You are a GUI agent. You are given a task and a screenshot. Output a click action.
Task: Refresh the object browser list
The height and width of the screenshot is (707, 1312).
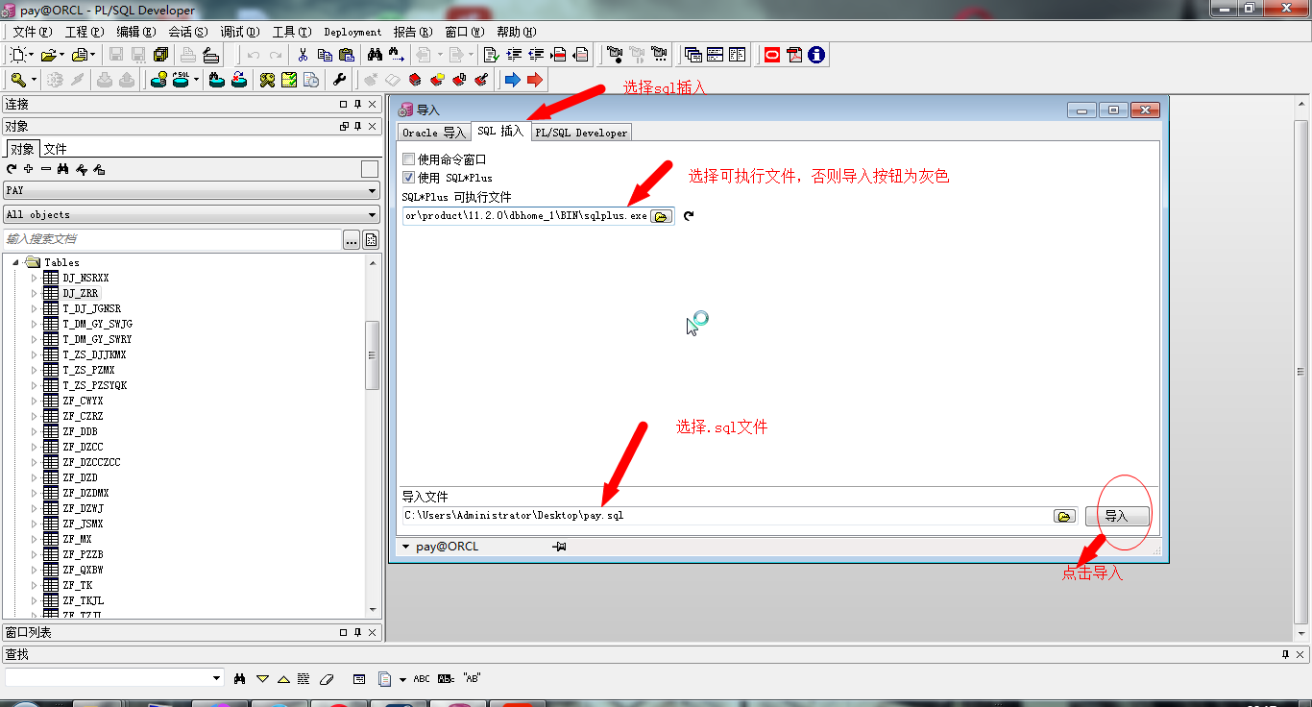click(12, 169)
